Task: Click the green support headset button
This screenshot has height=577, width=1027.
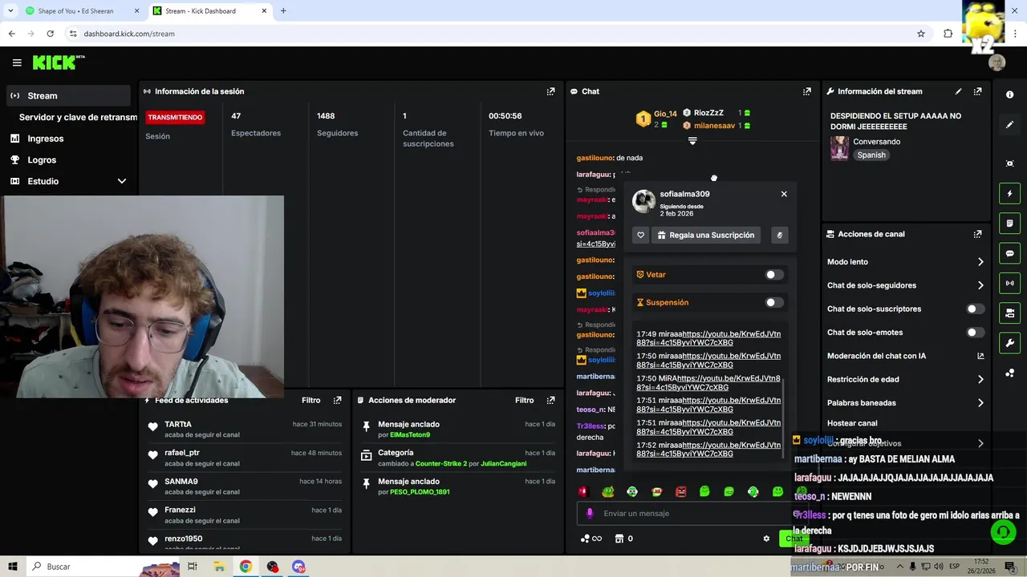Action: coord(1003,531)
